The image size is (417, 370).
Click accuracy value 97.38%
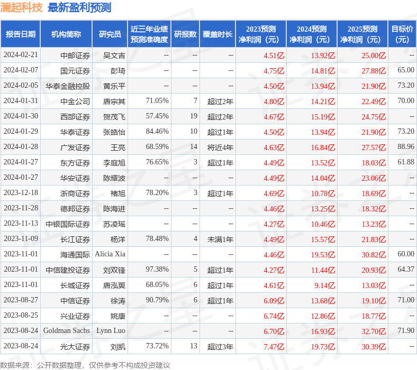(157, 270)
